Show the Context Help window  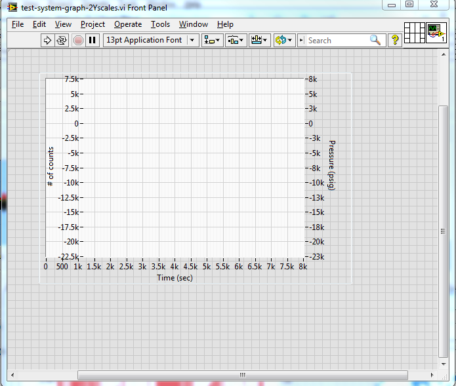pos(395,40)
